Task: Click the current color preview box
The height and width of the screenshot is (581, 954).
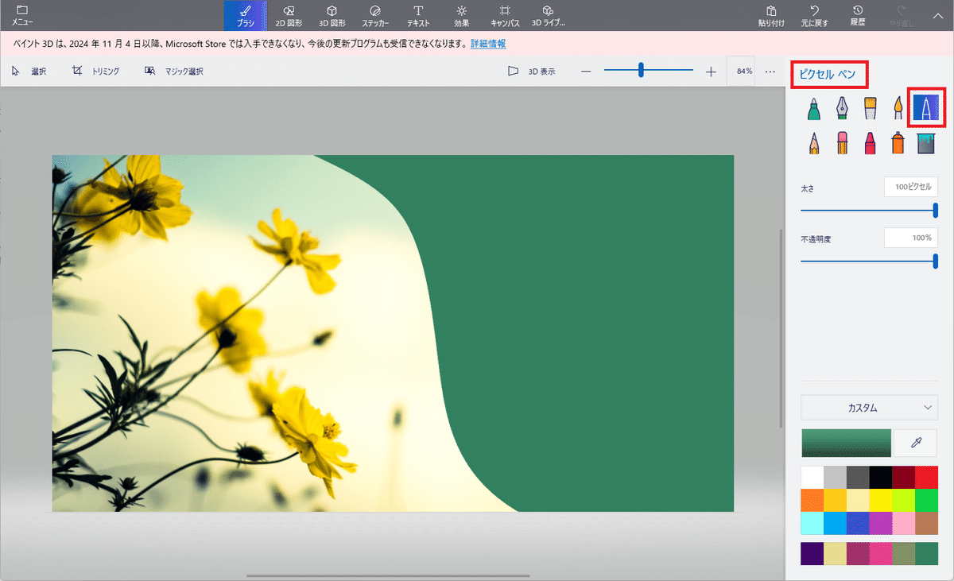Action: click(x=846, y=443)
